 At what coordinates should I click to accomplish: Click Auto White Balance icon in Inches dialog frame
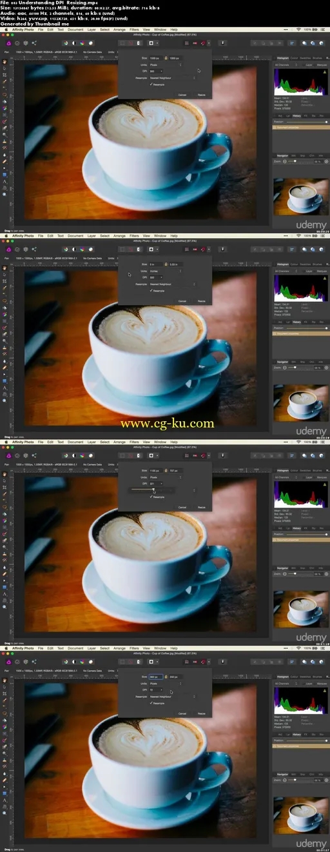coord(91,248)
